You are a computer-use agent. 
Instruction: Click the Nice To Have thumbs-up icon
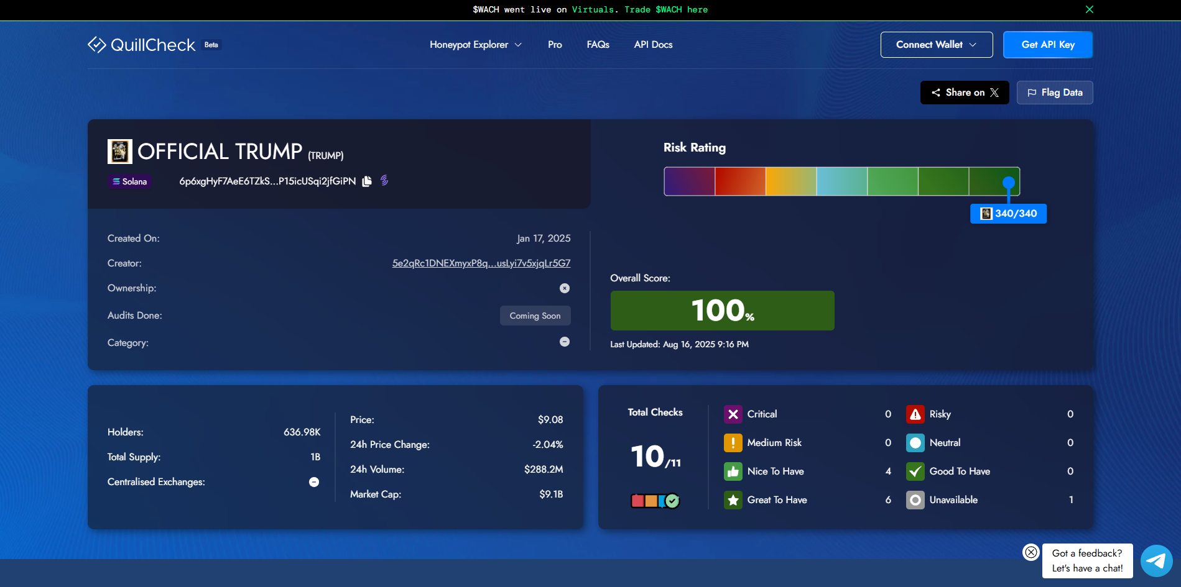[x=733, y=471]
